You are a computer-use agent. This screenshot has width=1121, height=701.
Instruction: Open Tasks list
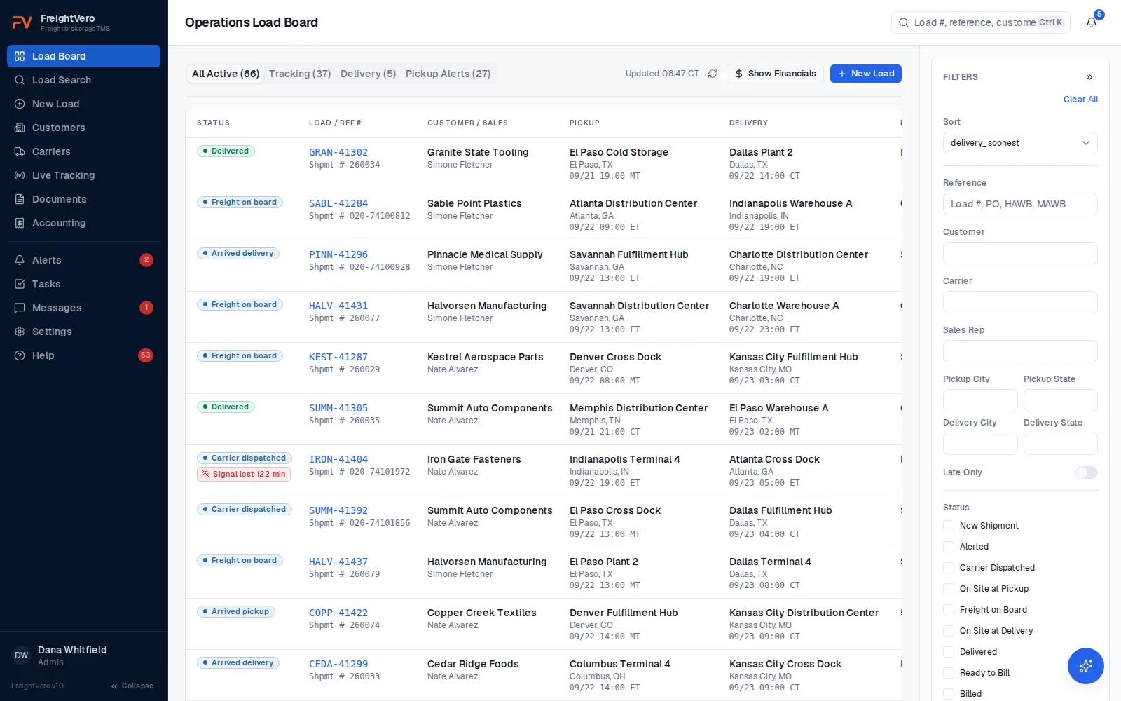(83, 284)
